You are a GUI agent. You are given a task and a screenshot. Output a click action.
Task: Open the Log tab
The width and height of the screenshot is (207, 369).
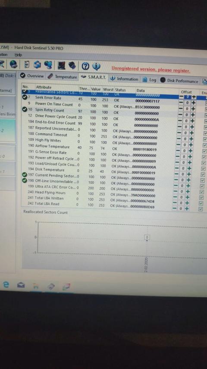[150, 80]
